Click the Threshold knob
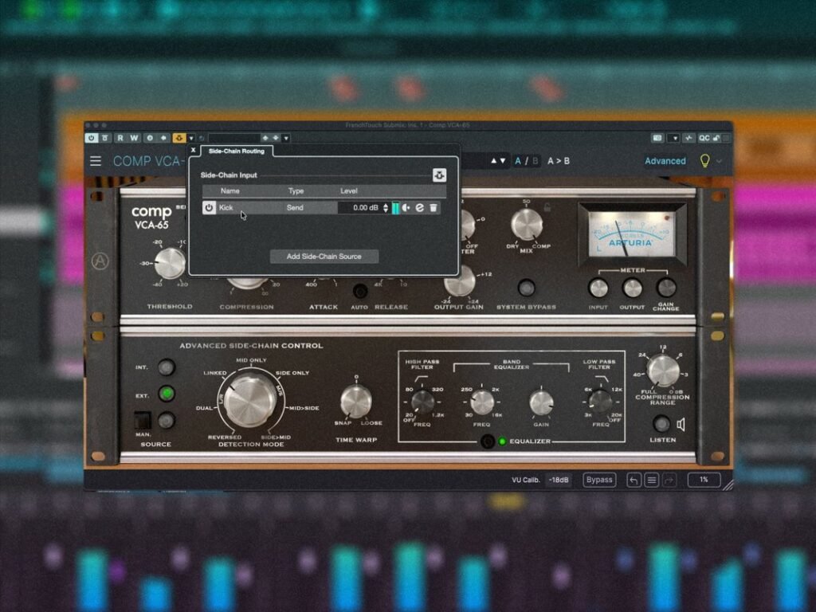 (x=170, y=263)
